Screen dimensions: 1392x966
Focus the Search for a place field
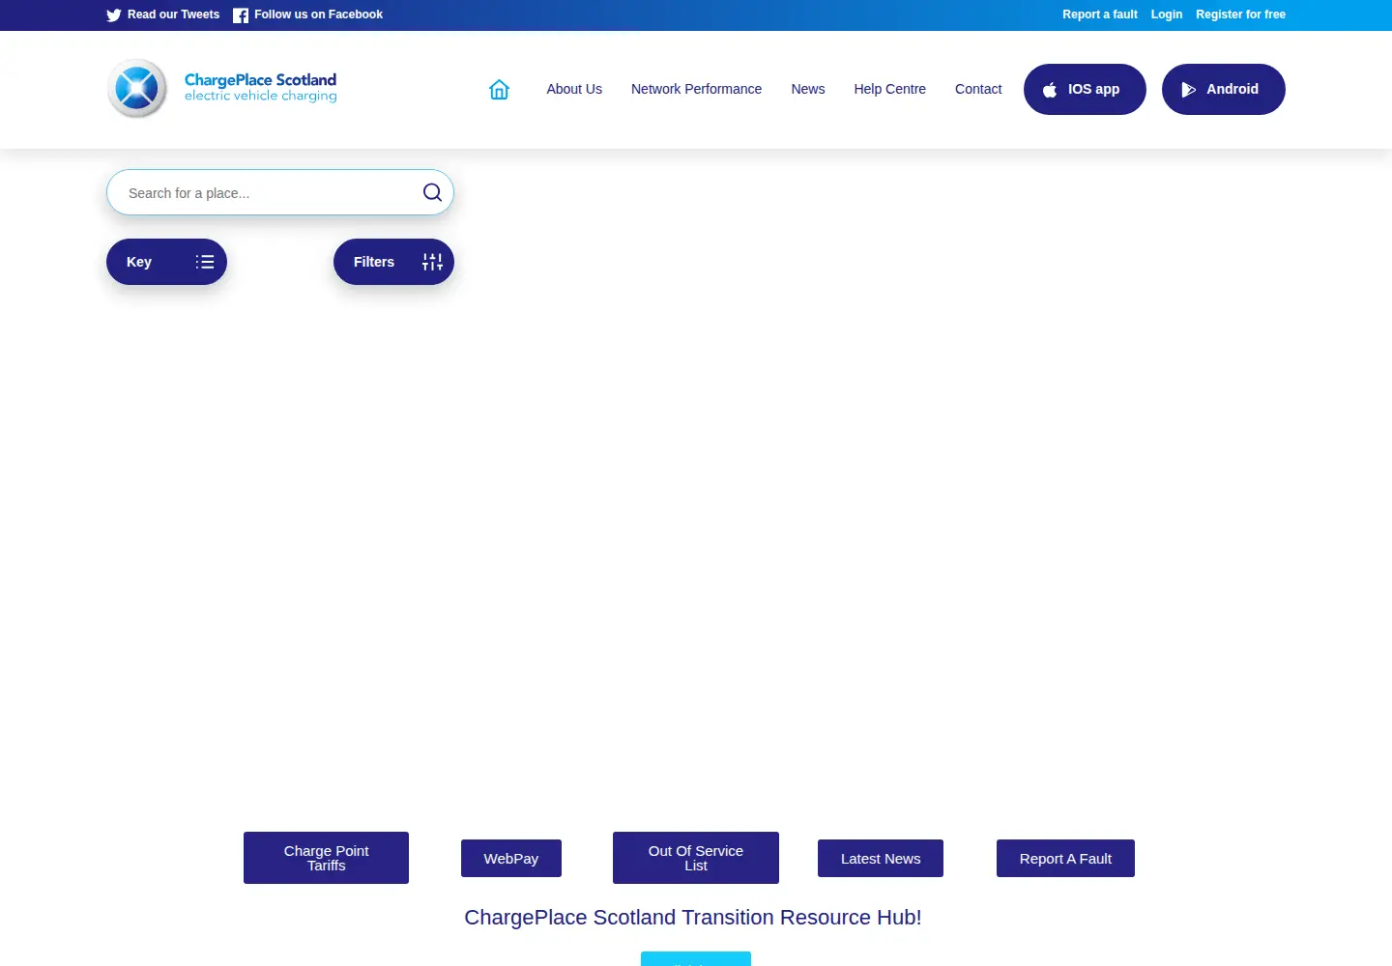[x=280, y=192]
